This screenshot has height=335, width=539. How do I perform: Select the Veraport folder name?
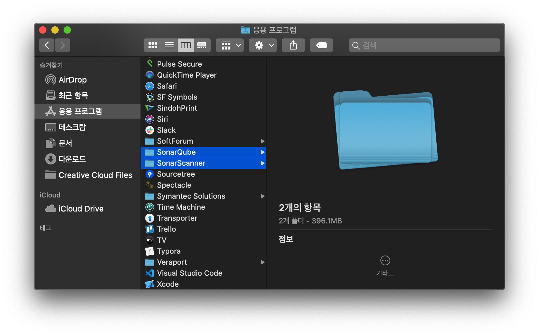(172, 262)
